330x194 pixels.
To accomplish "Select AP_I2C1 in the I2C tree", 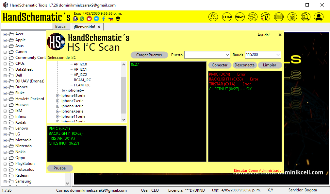I will click(x=80, y=69).
